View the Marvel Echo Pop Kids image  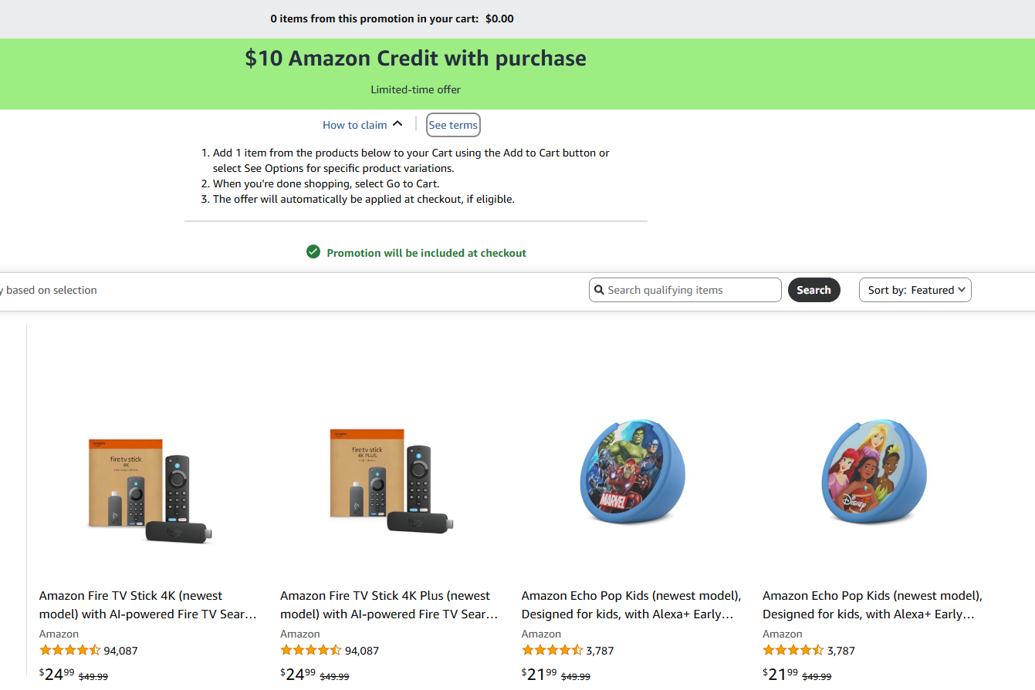632,472
